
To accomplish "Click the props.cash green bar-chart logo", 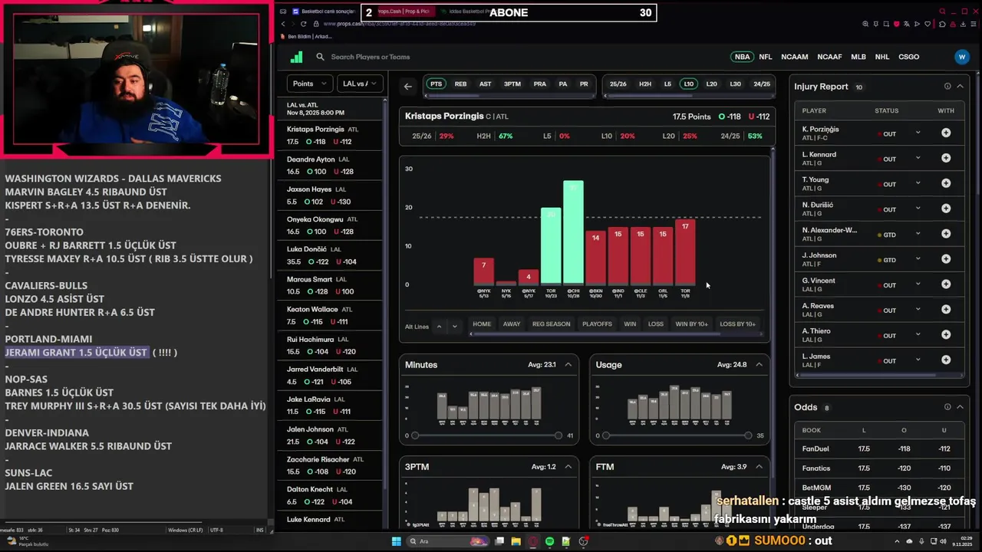I will 296,57.
